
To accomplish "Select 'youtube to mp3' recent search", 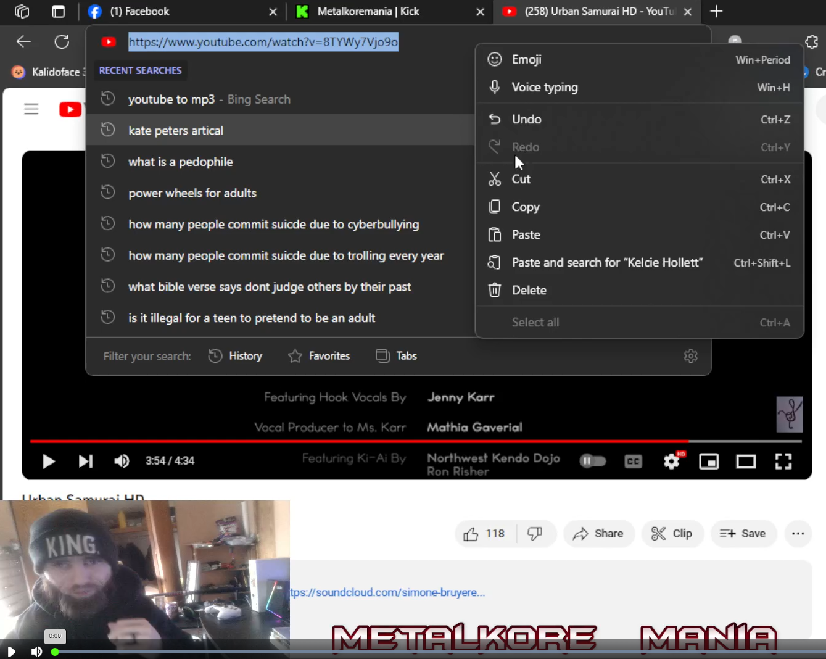I will coord(280,99).
